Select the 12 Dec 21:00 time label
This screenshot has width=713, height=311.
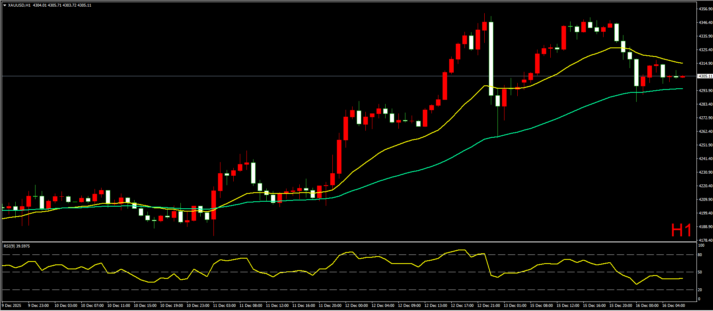(488, 306)
